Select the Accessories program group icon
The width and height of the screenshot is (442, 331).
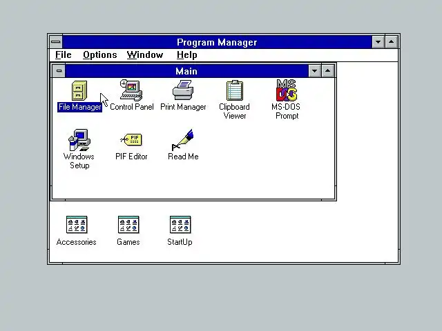pos(77,225)
